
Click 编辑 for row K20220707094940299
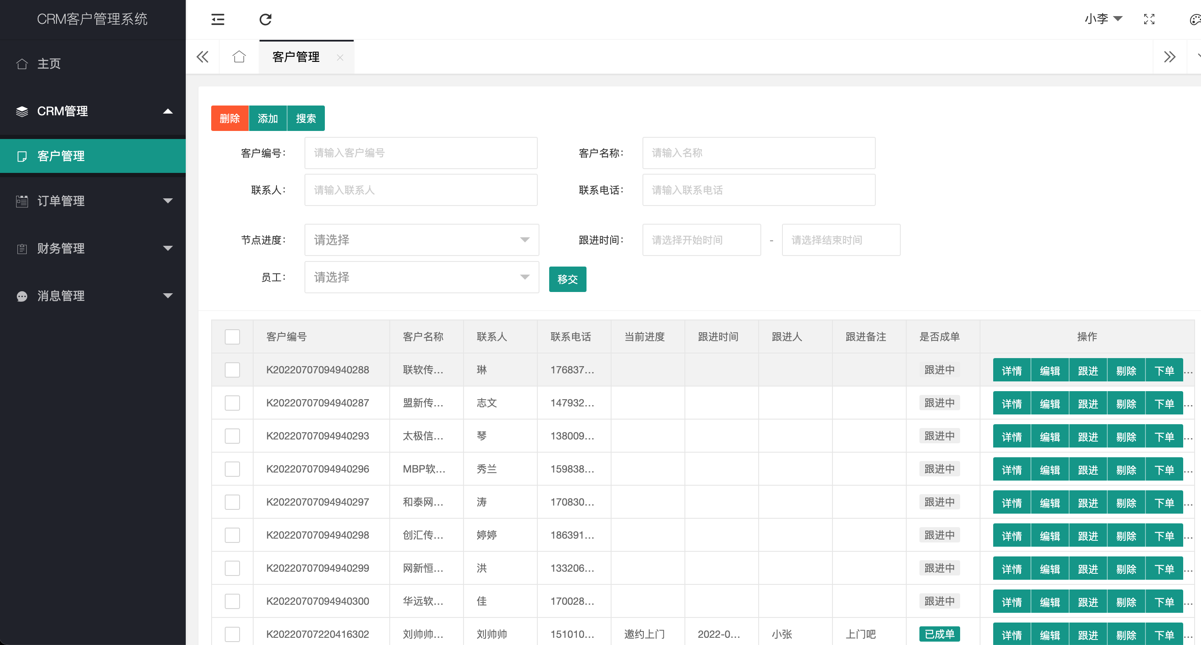pyautogui.click(x=1050, y=569)
